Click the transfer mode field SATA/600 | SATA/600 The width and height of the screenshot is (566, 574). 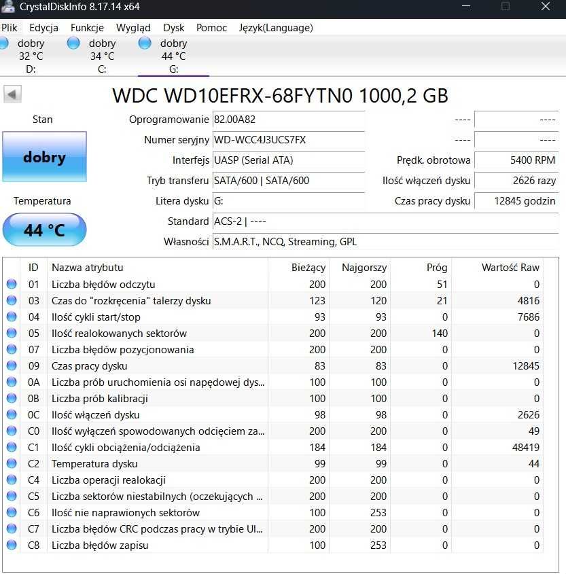[x=289, y=181]
